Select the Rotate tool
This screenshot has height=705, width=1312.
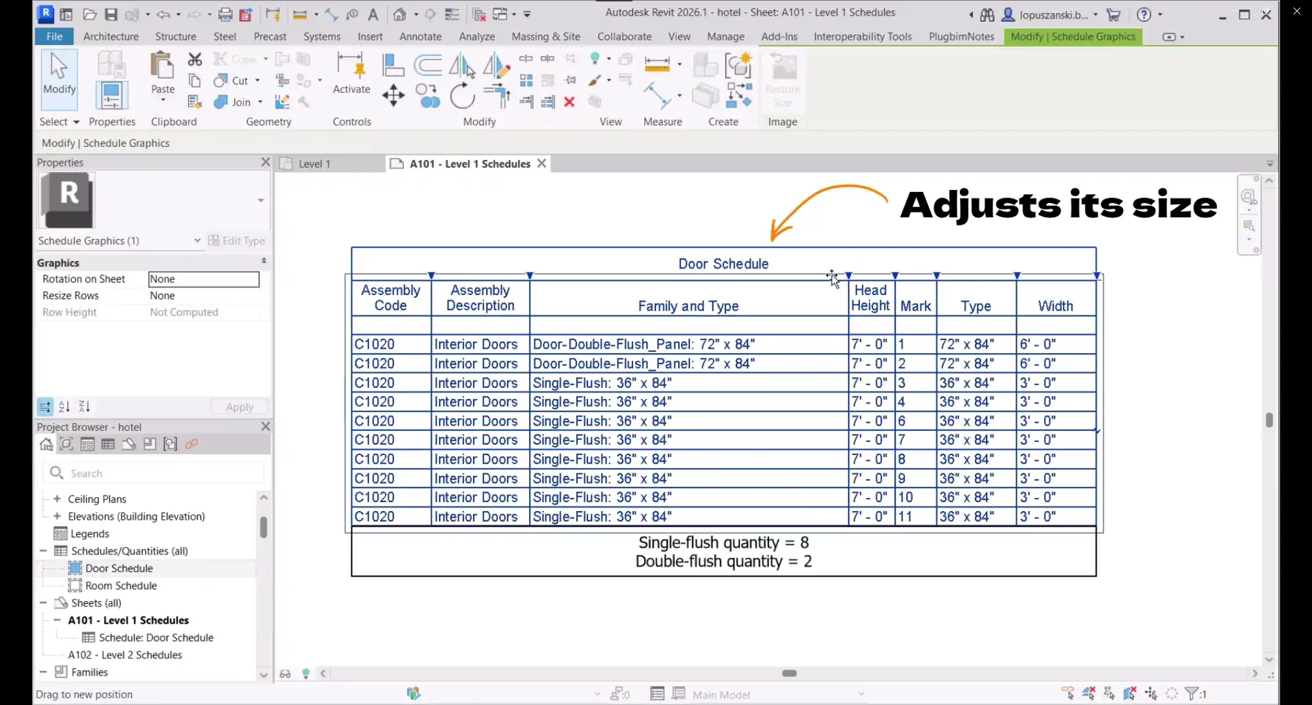[462, 96]
